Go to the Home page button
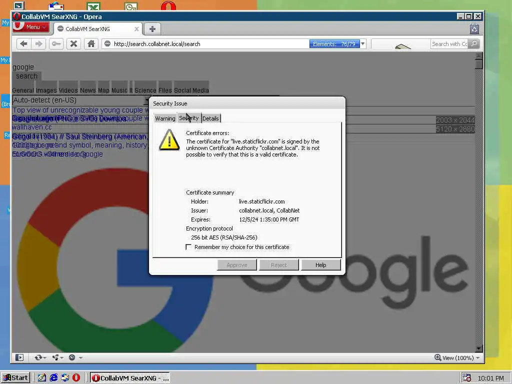 pyautogui.click(x=91, y=44)
